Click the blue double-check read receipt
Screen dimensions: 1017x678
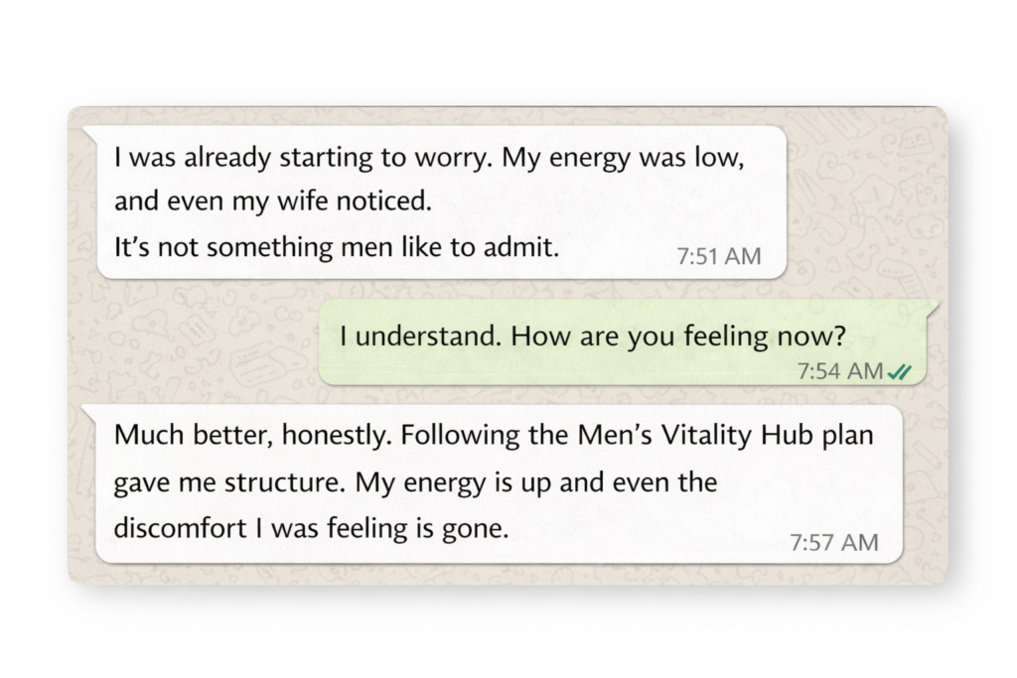coord(900,371)
